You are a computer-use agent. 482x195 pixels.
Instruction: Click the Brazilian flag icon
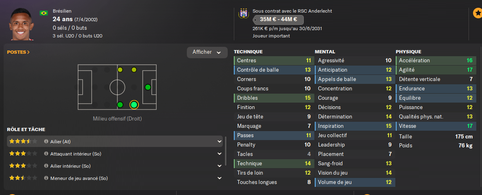[43, 13]
